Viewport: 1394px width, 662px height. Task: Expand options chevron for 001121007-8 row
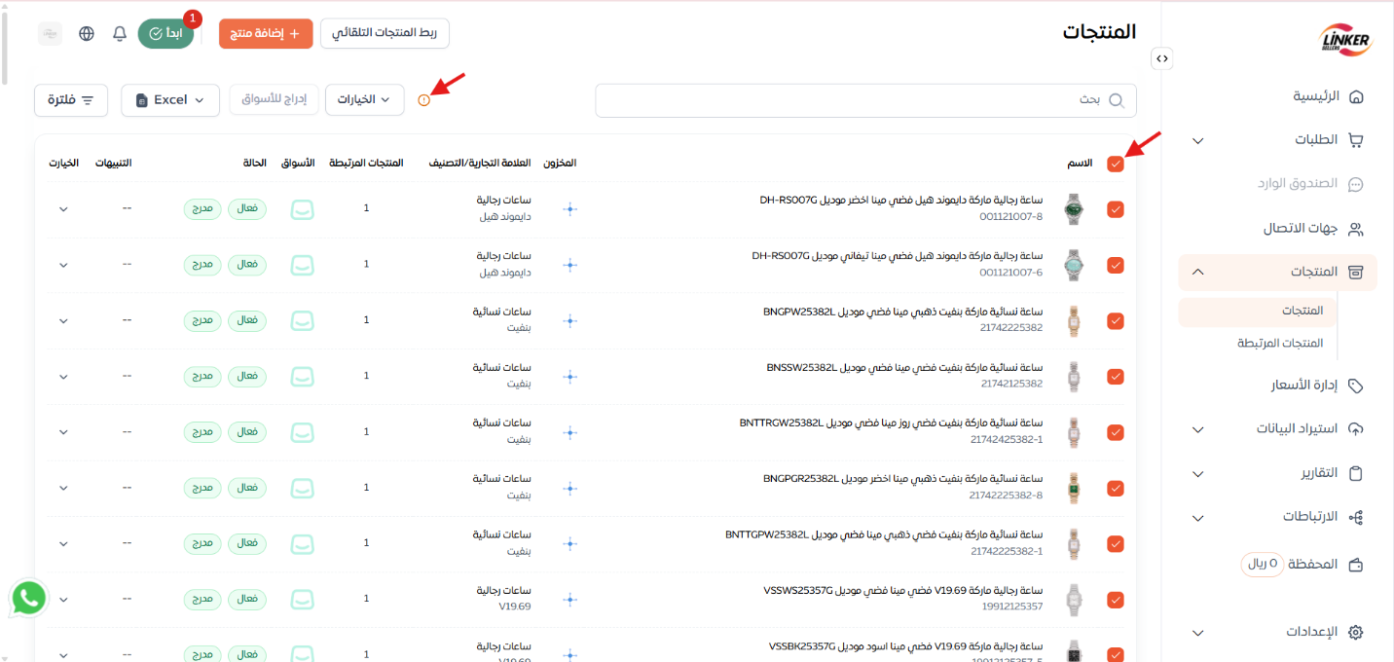pyautogui.click(x=64, y=209)
